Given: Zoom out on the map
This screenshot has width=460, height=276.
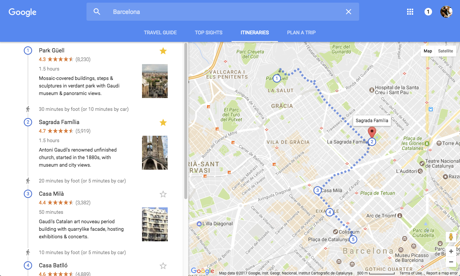Looking at the screenshot, I should click(451, 262).
